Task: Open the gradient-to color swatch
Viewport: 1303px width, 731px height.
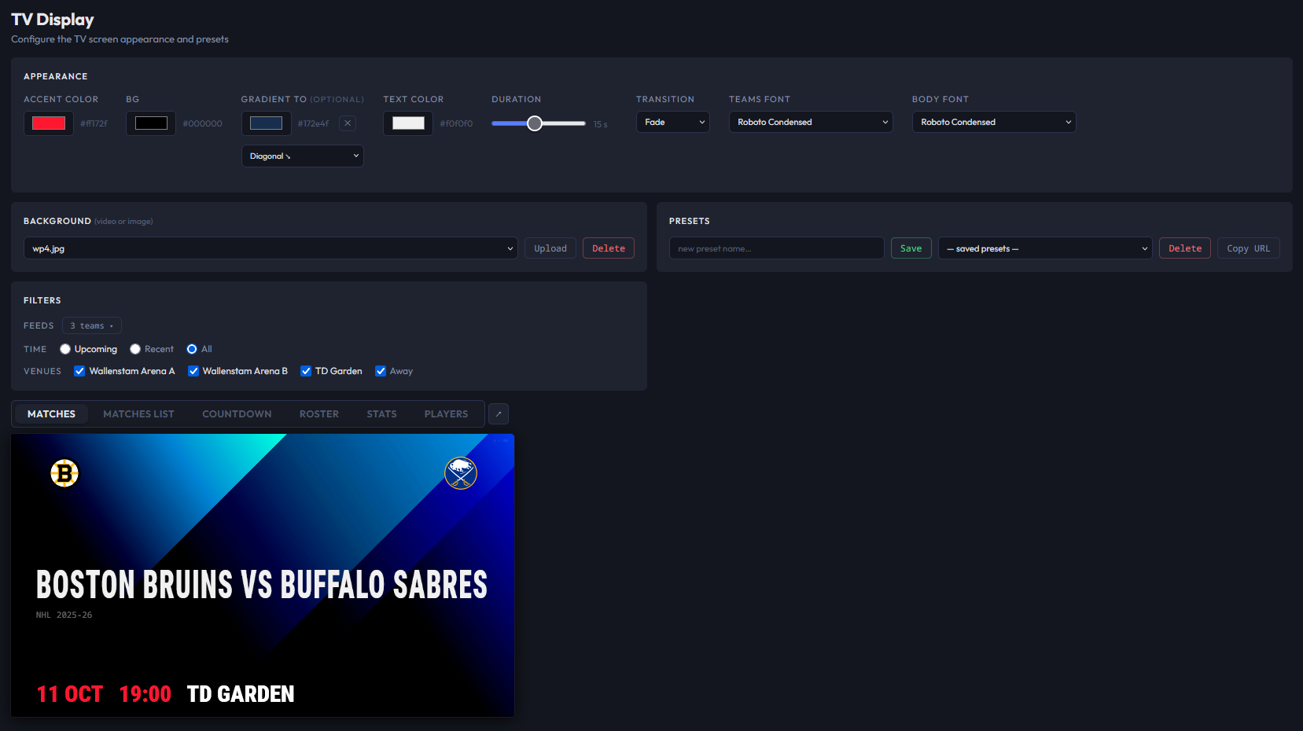Action: [x=266, y=123]
